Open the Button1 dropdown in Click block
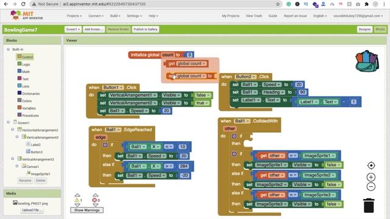Screen dimensions: 390x219 click(x=113, y=88)
